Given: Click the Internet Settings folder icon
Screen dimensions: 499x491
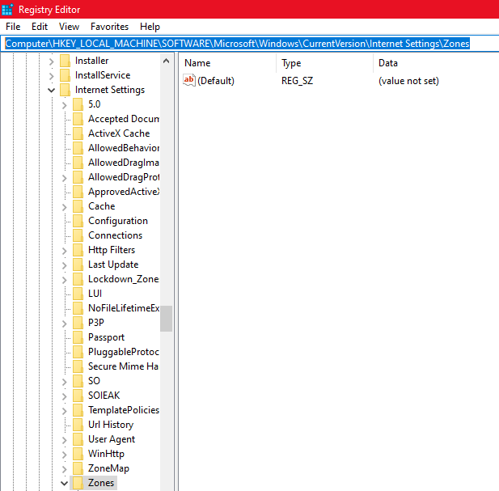Looking at the screenshot, I should 65,90.
